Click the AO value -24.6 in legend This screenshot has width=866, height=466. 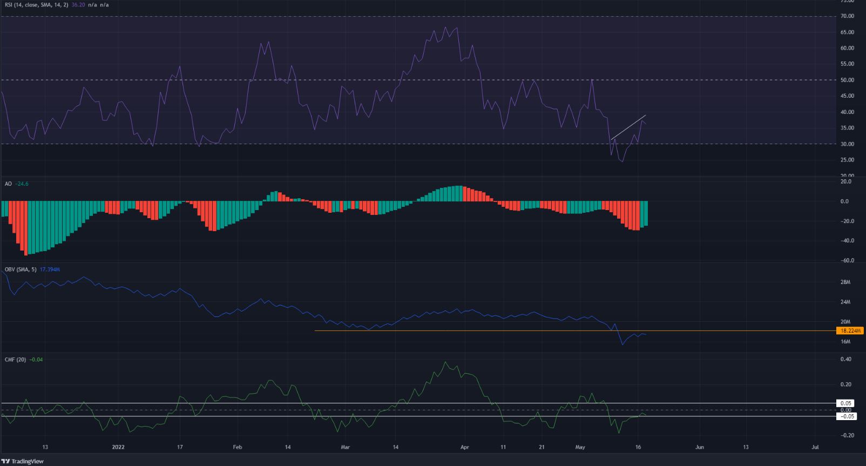coord(23,184)
